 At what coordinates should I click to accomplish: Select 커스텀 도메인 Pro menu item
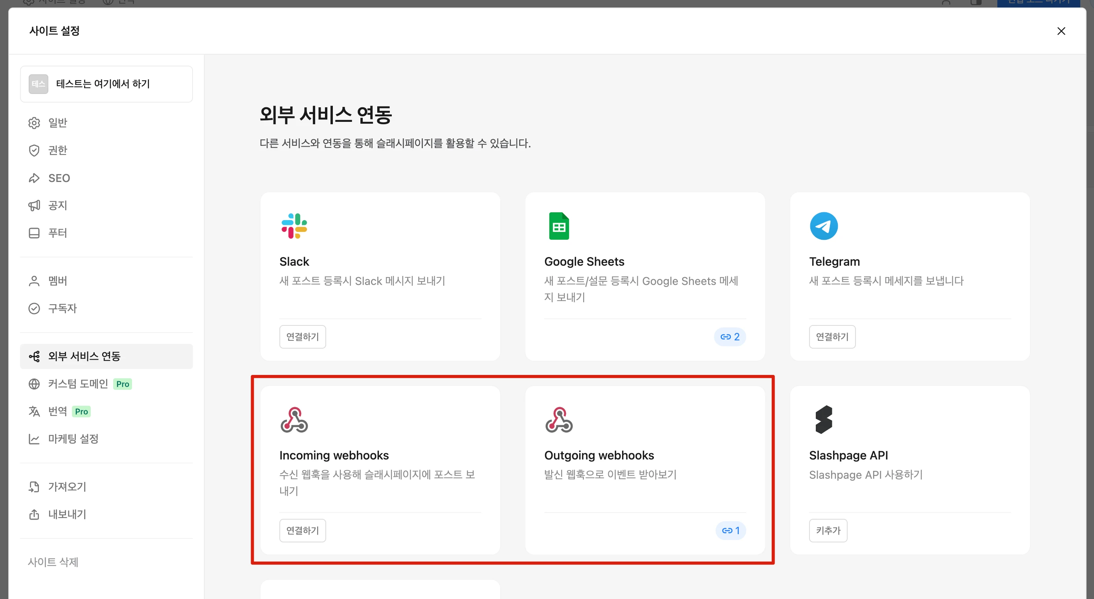point(78,384)
